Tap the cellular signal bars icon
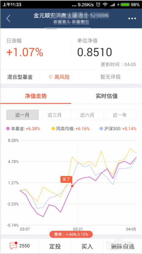 tap(113, 5)
